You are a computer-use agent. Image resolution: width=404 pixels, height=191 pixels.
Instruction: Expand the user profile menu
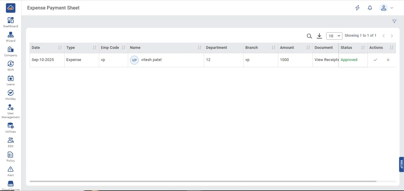pos(387,8)
